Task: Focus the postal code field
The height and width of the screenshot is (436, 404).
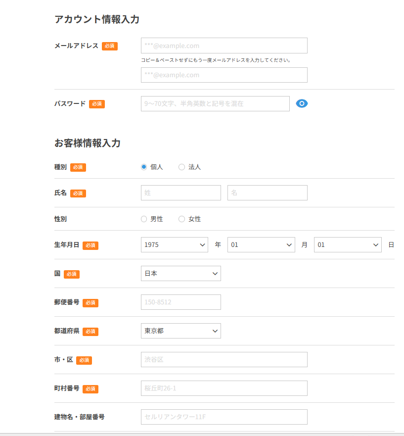Action: 180,302
